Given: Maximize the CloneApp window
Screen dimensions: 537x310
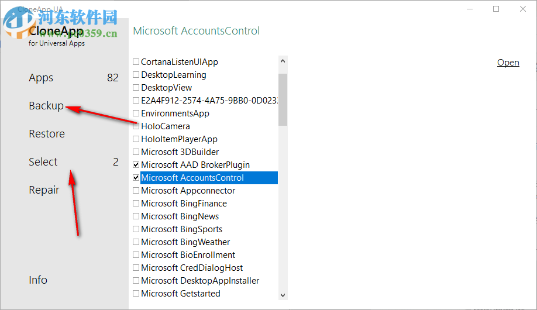Looking at the screenshot, I should [x=496, y=9].
